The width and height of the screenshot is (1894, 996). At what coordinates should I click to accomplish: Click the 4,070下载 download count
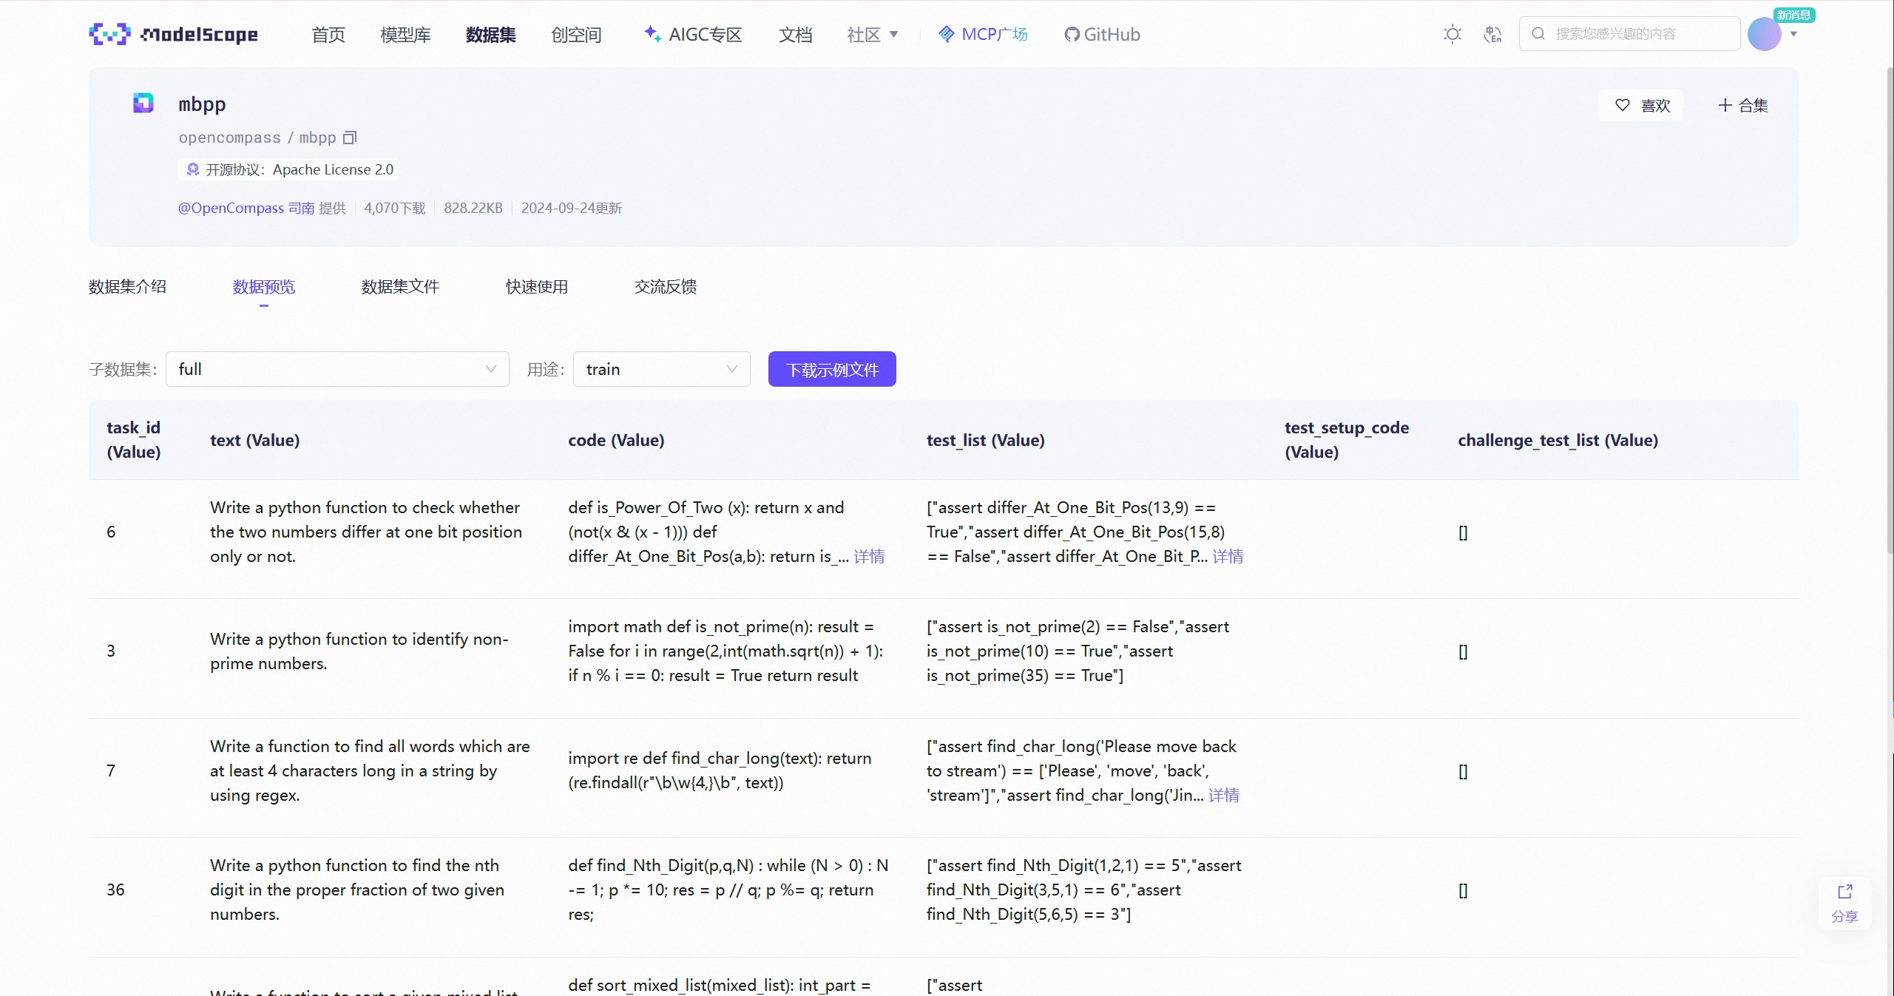395,208
